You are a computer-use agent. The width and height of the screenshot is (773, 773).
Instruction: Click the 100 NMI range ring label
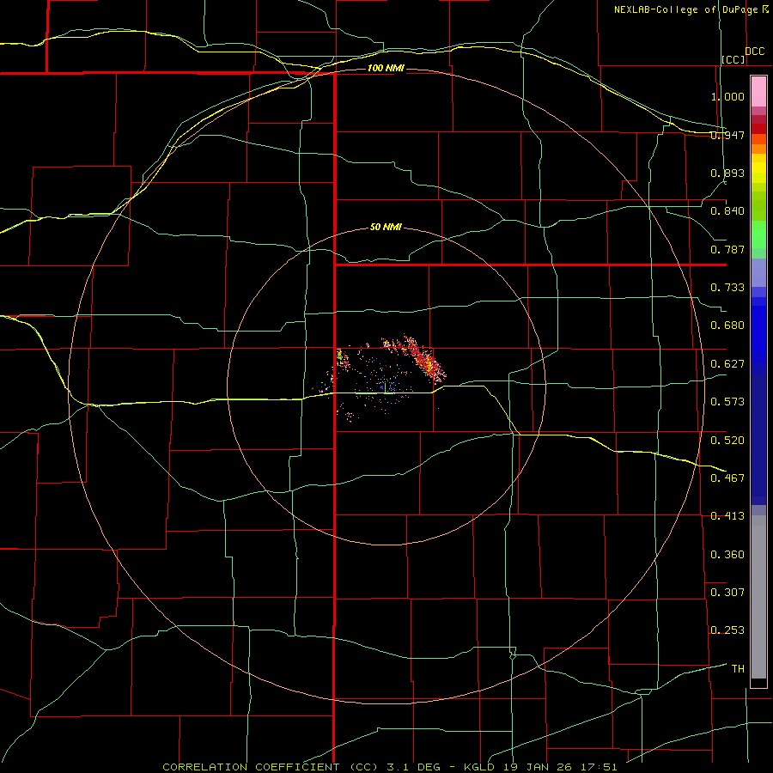click(386, 68)
